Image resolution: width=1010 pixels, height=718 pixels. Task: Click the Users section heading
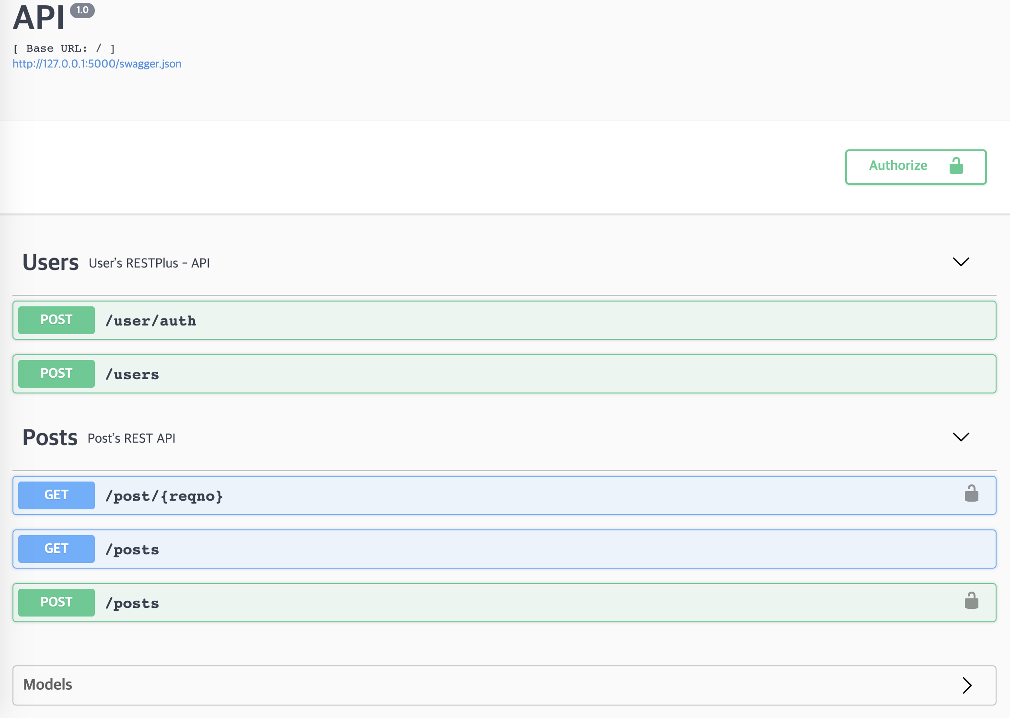click(50, 262)
